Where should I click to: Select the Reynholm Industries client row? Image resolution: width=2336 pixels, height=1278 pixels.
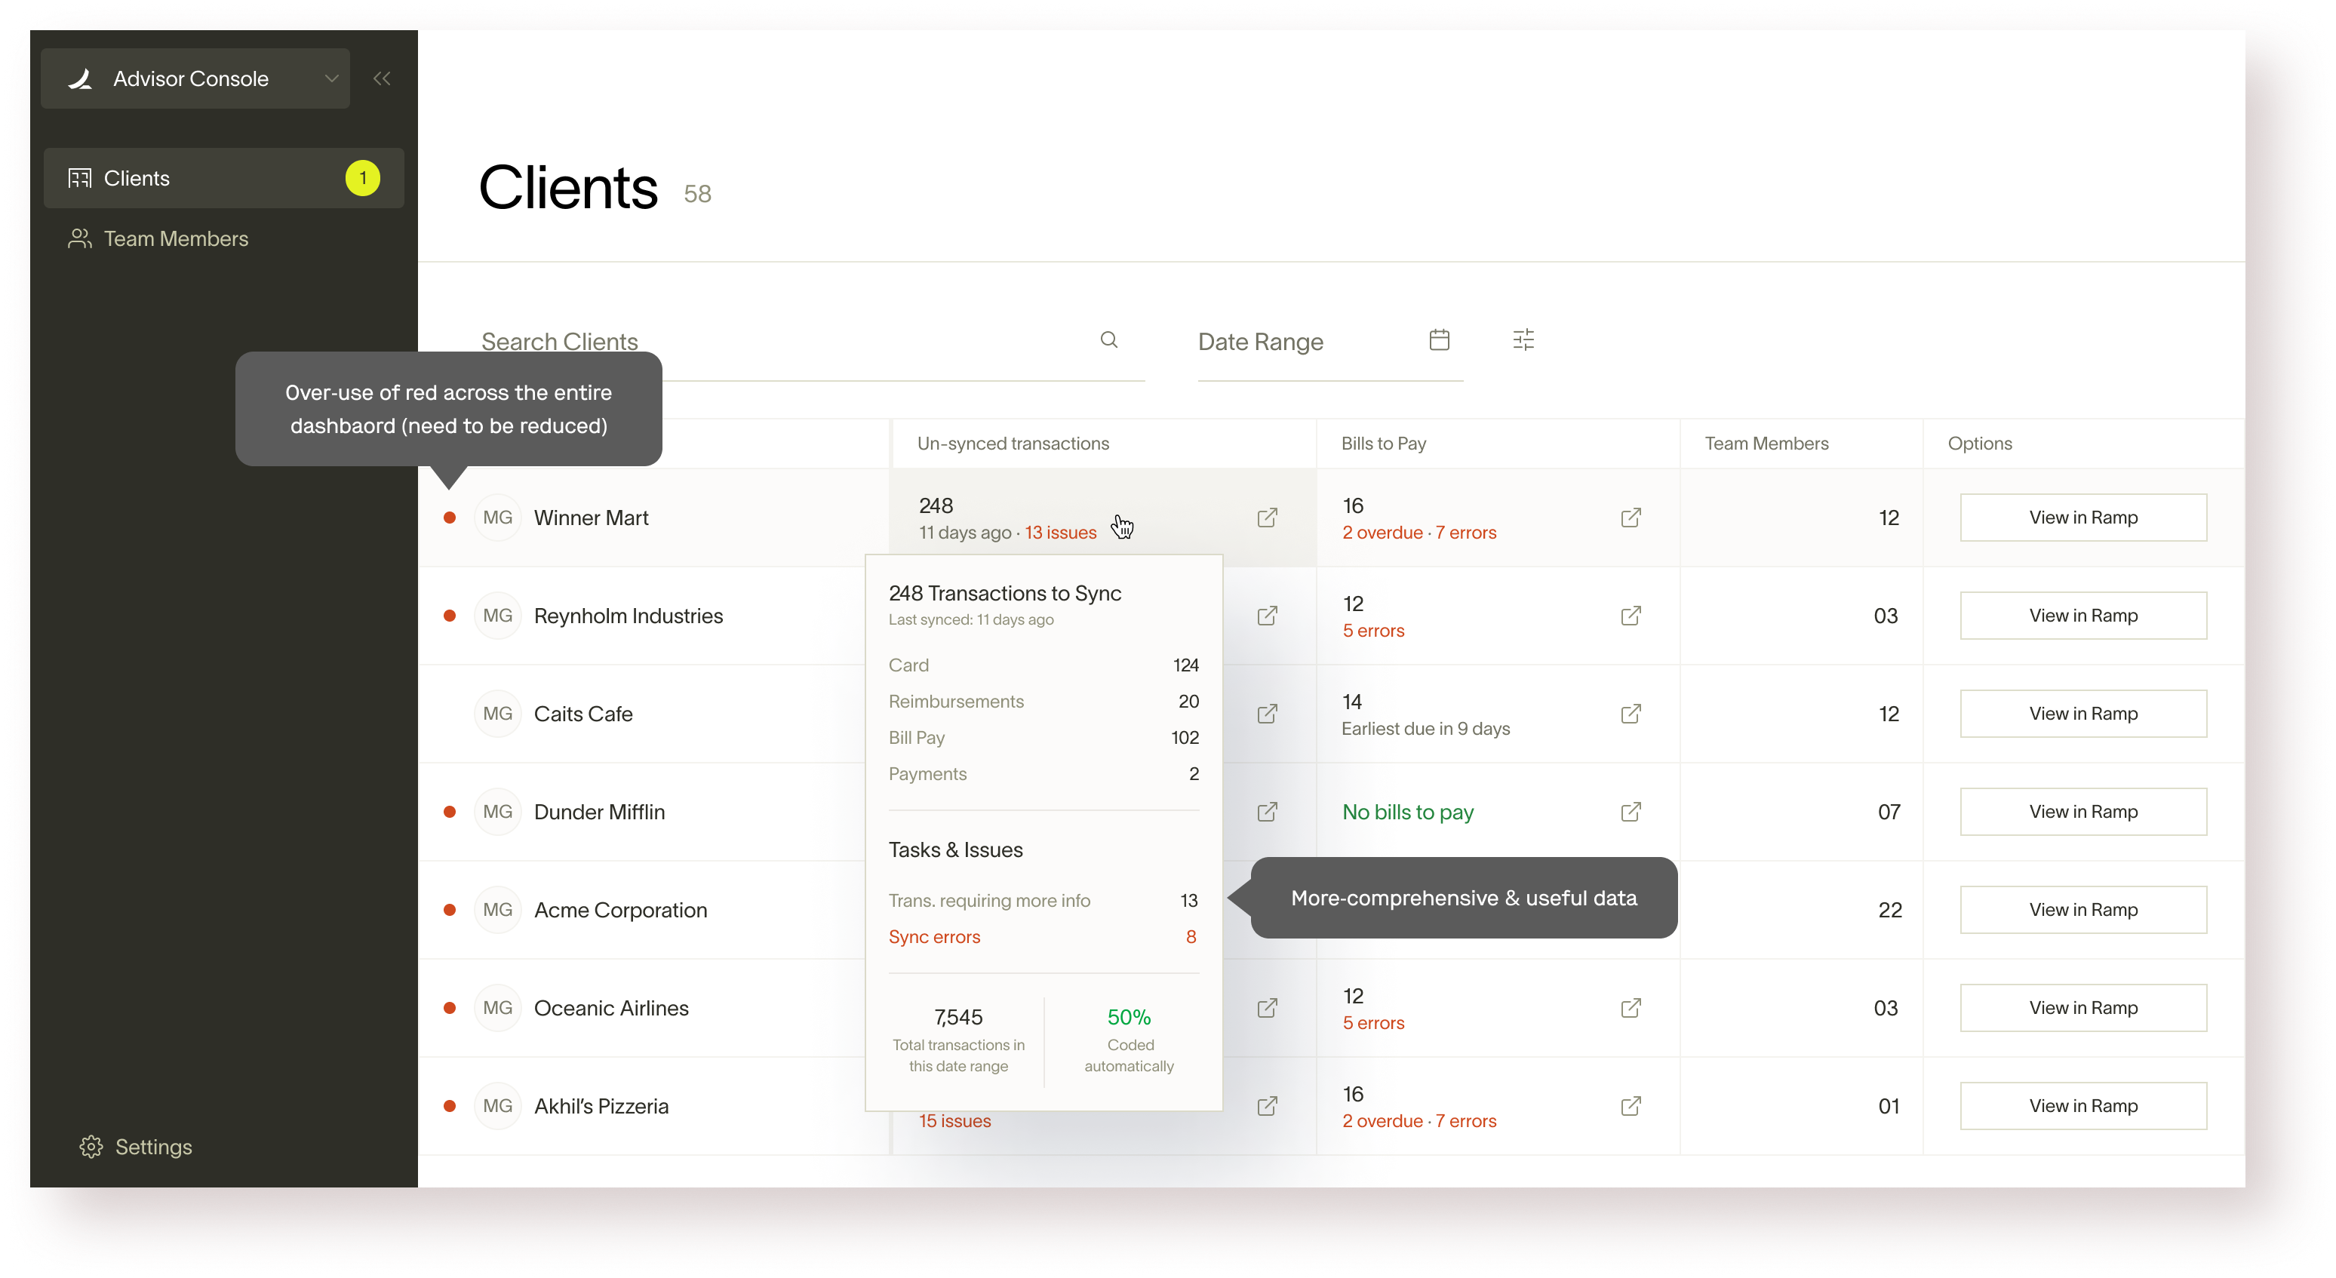tap(628, 616)
